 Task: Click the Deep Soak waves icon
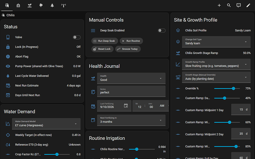(x=93, y=31)
